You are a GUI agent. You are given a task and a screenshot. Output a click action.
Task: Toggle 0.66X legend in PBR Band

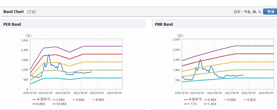coord(230,100)
